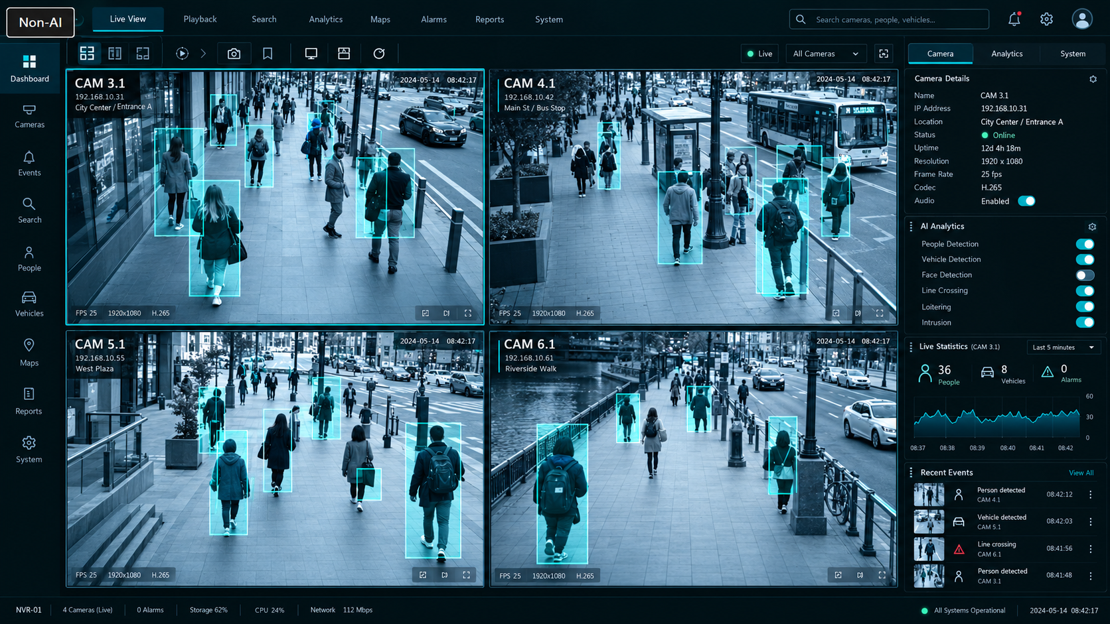Open the Reports sidebar section
The image size is (1110, 624).
[x=29, y=402]
